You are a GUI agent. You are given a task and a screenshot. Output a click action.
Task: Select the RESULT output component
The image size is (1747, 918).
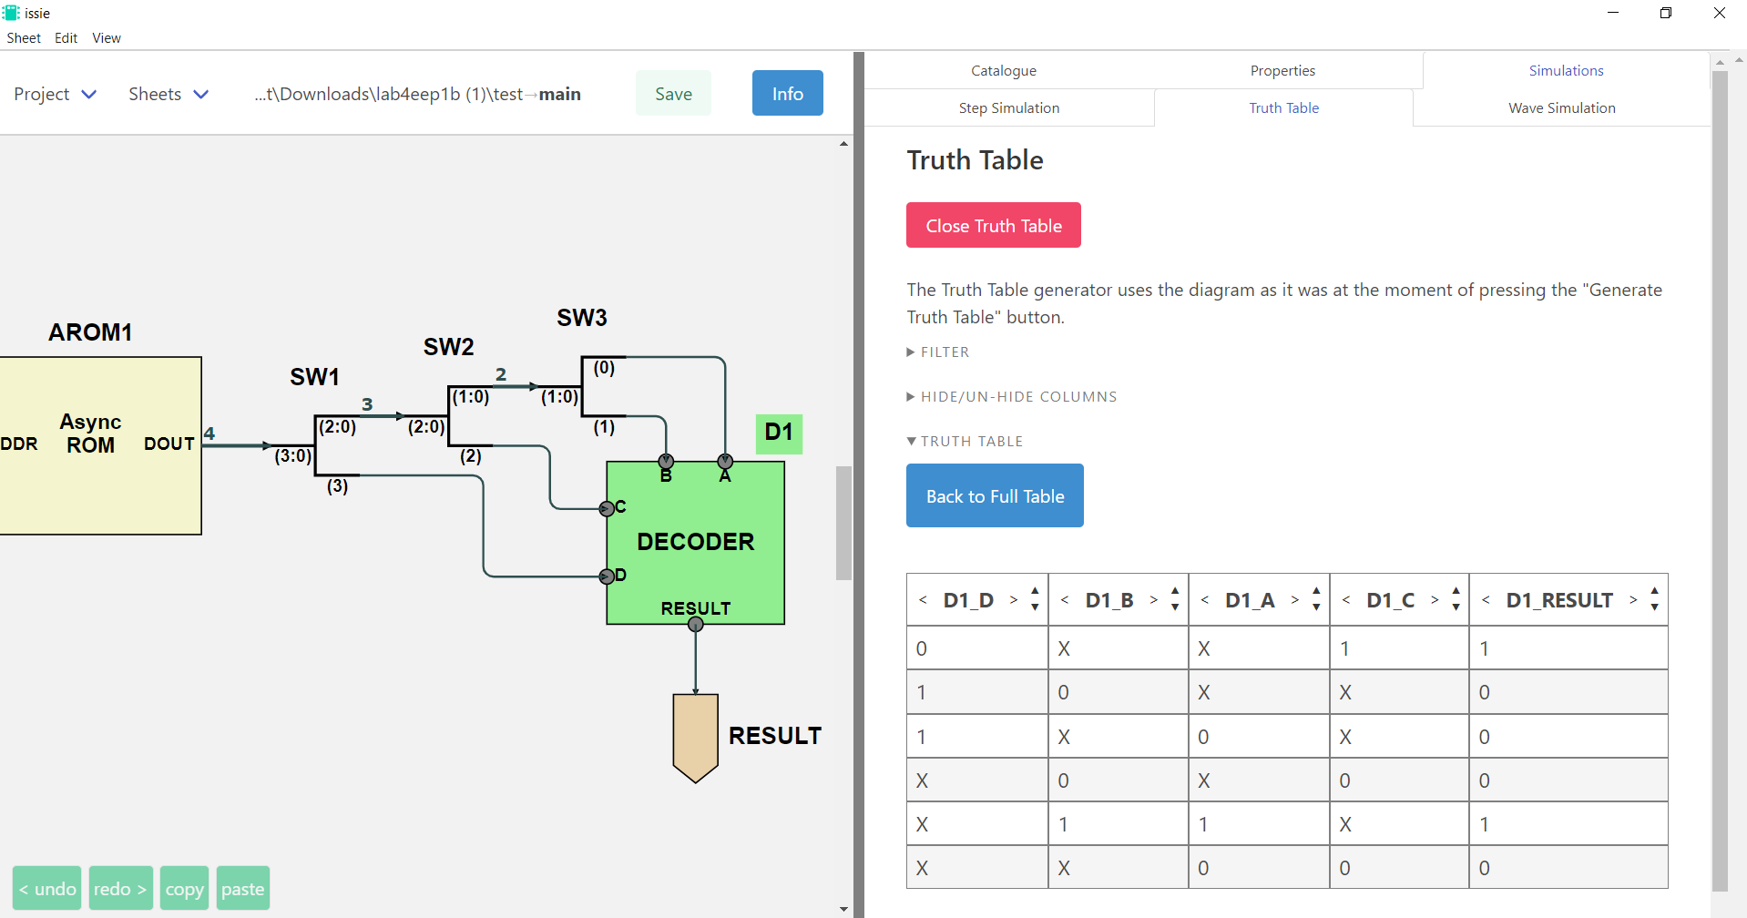[x=696, y=738]
